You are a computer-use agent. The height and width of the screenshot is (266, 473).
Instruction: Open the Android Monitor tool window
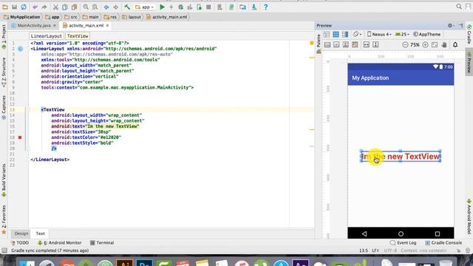tap(59, 243)
